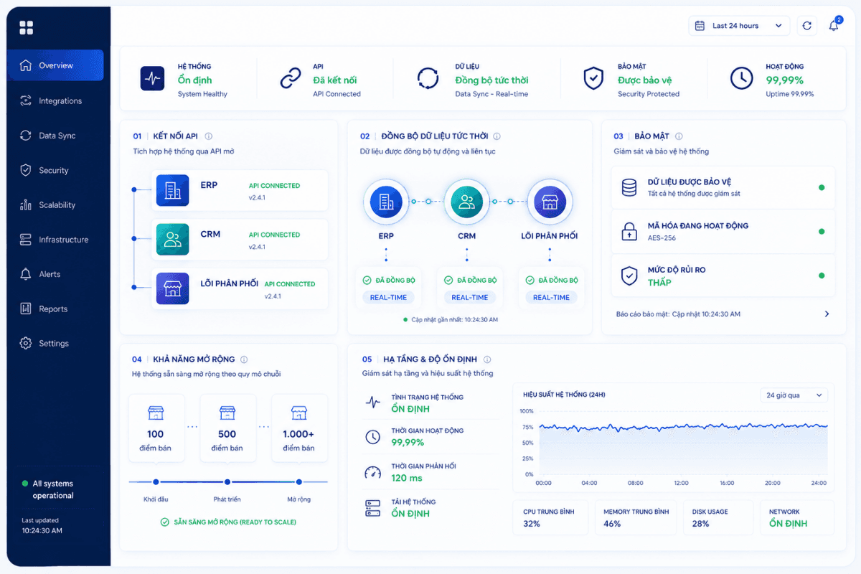Click info icon beside KHẢ NĂNG MỞ RỘNG
Viewport: 861px width, 574px height.
[x=244, y=359]
